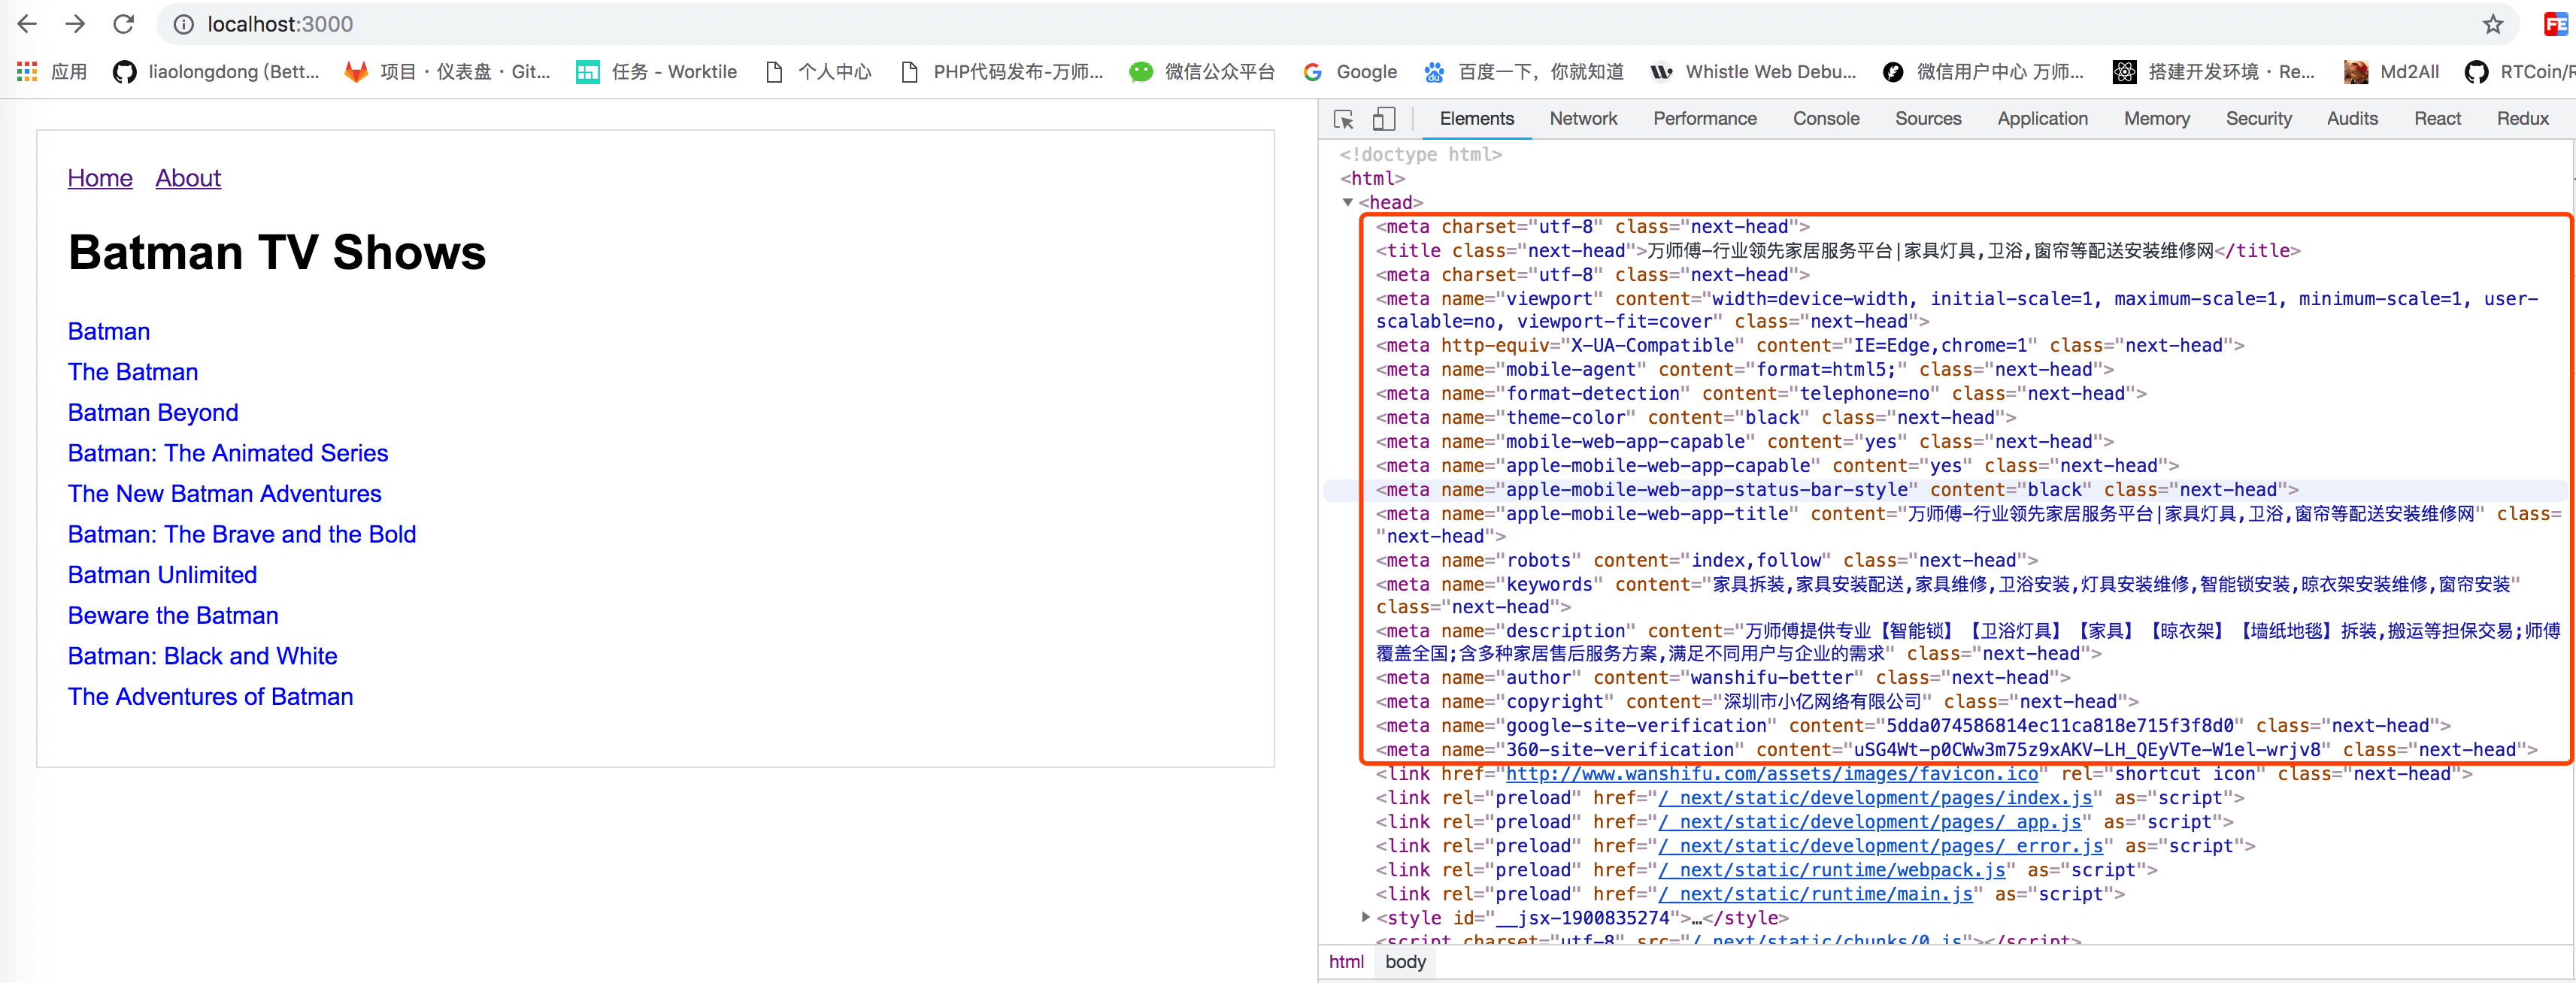Open the favicon.ico link href

1772,774
